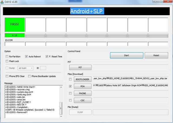Screen dimensions: 173x123
Task: Enable Phone EFS Clear checkbox
Action: (x=7, y=76)
